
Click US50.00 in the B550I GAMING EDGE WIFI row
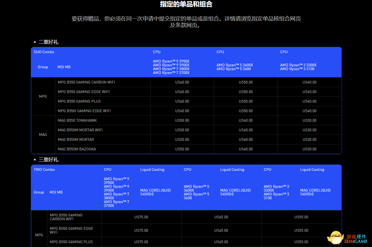tap(246, 111)
